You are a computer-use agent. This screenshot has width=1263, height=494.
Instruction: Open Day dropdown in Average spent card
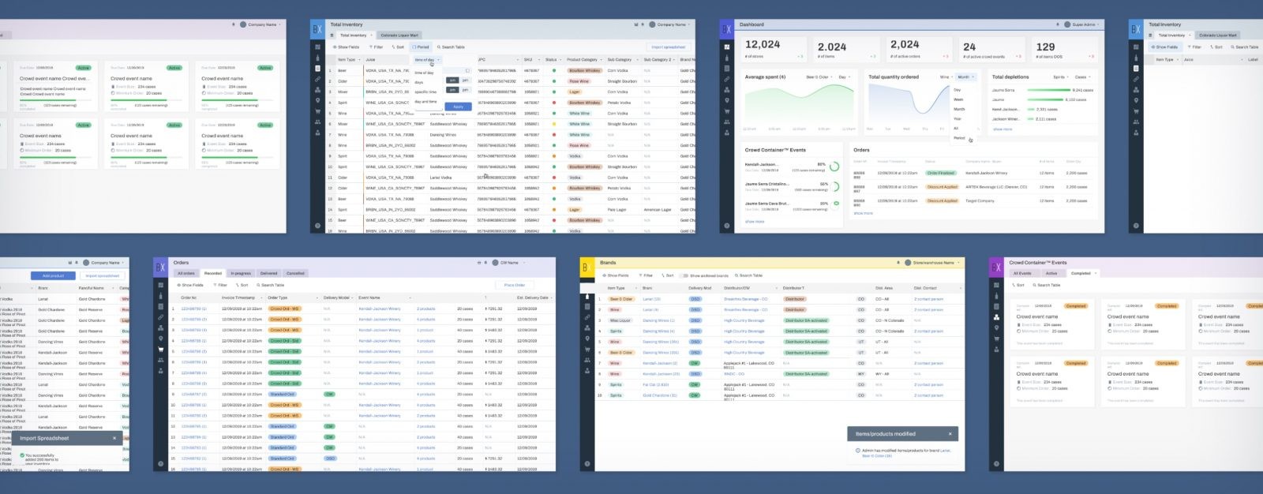(x=845, y=77)
